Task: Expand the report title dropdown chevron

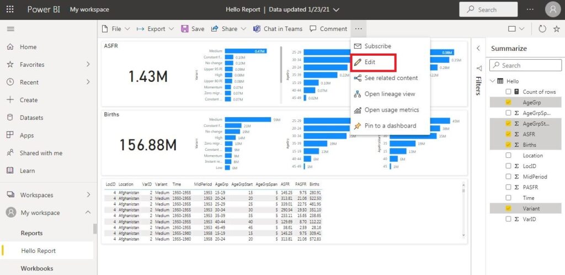Action: (336, 10)
